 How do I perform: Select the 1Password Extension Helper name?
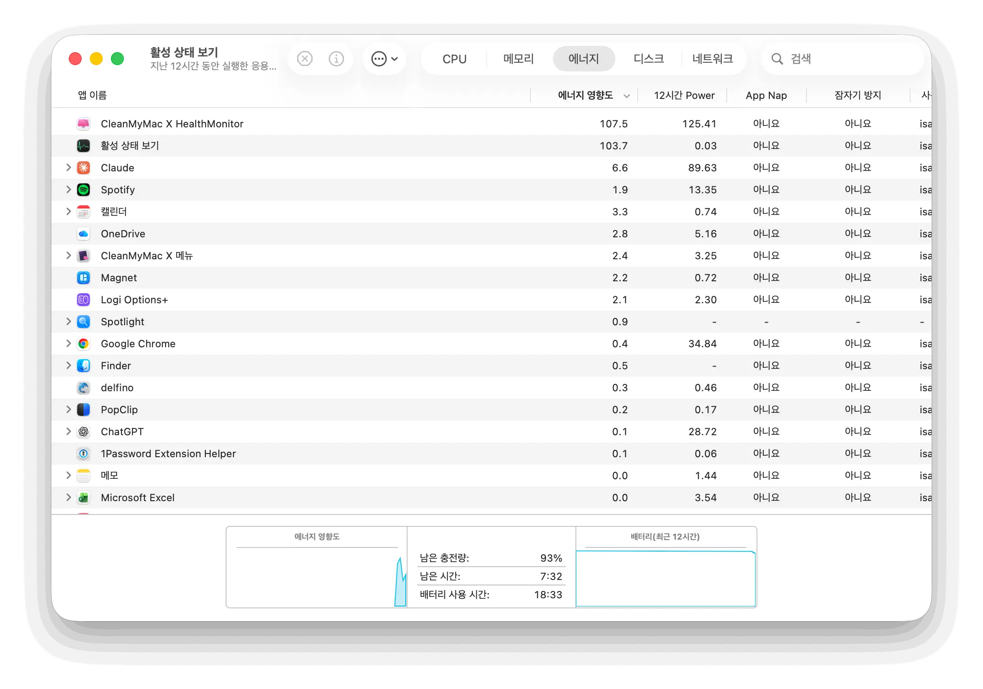[168, 454]
